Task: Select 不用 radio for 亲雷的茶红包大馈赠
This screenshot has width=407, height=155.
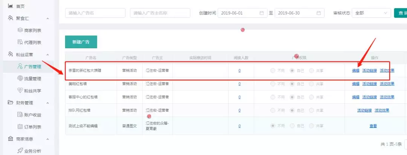Action: tap(273, 71)
